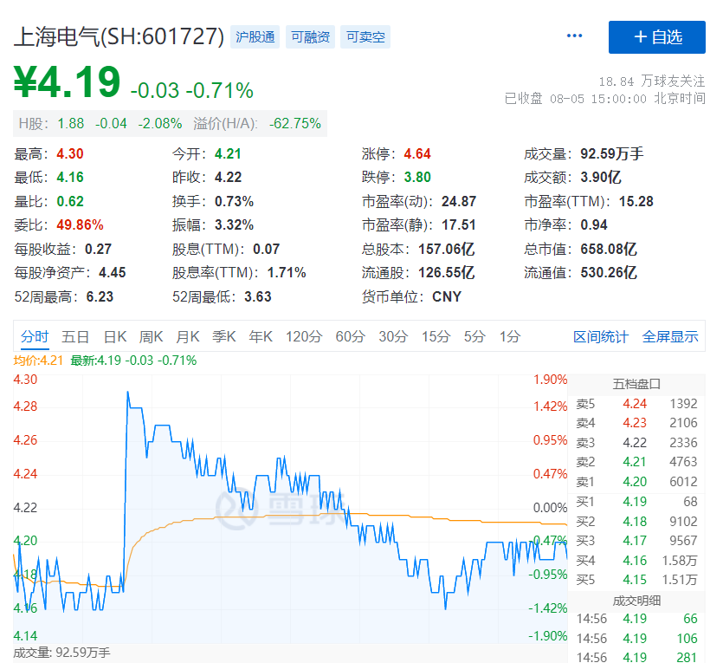Image resolution: width=723 pixels, height=663 pixels.
Task: Click the intraday peak on price chart
Action: pos(128,392)
